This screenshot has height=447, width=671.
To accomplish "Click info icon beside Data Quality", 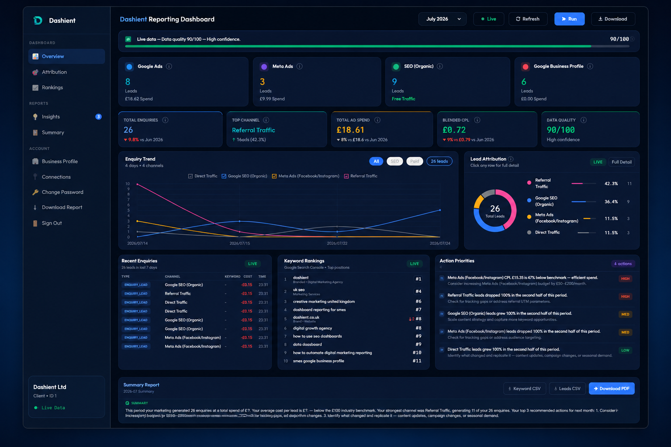I will point(584,120).
